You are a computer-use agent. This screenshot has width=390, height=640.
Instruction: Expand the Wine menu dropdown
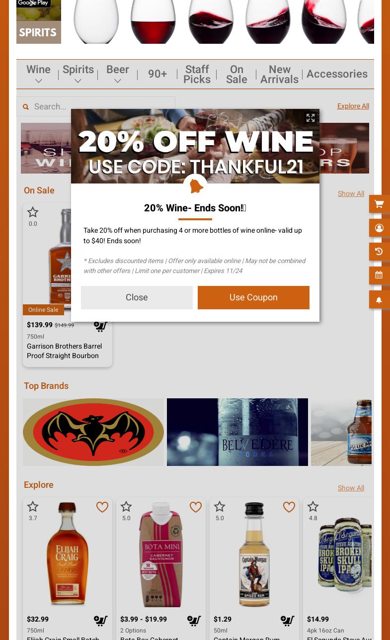click(38, 75)
